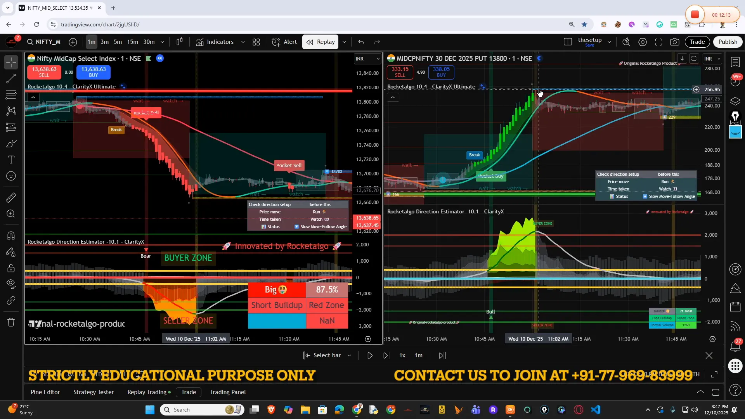
Task: Open the Pine Editor tab
Action: (45, 392)
